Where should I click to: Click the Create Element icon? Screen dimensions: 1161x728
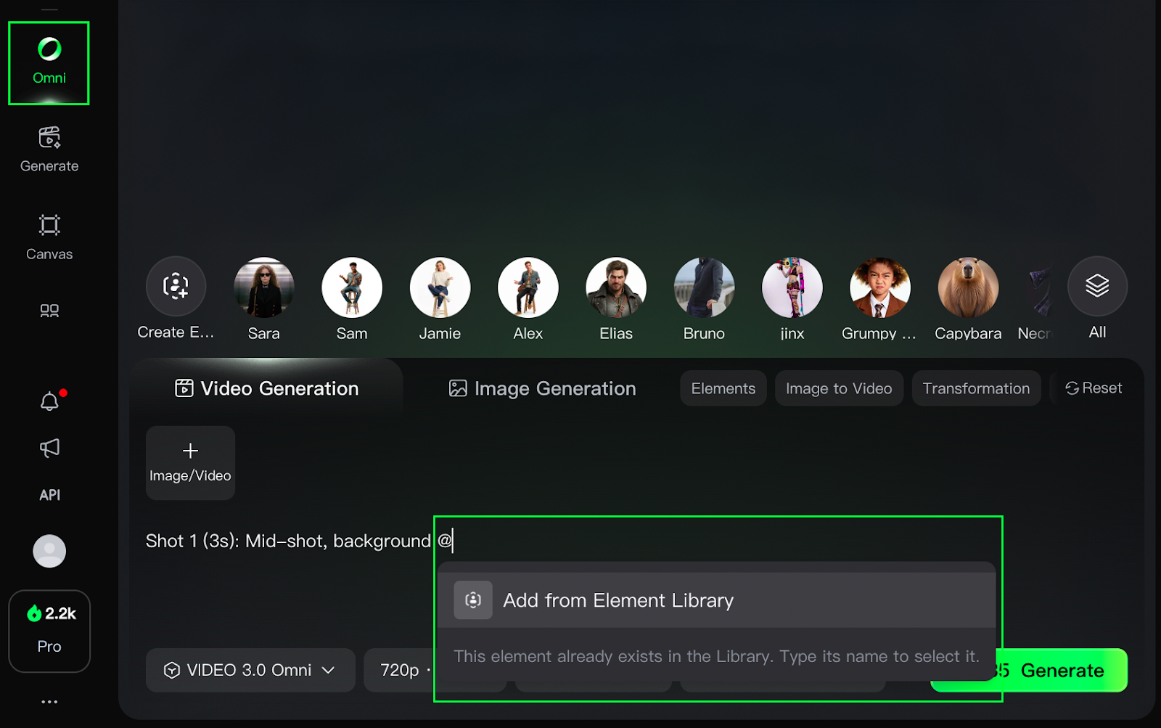tap(176, 287)
